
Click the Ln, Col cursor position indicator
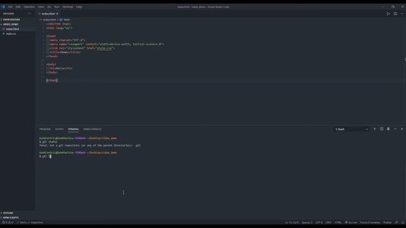(x=292, y=222)
